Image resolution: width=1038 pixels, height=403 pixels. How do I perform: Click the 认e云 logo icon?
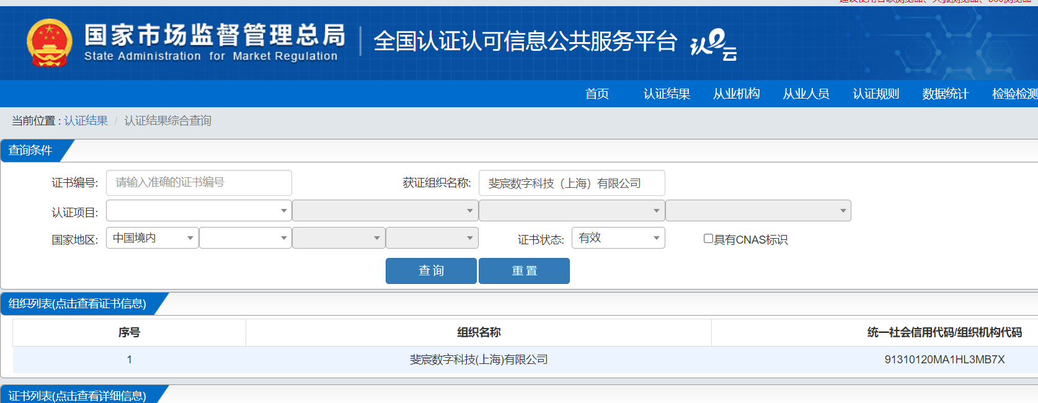[714, 45]
